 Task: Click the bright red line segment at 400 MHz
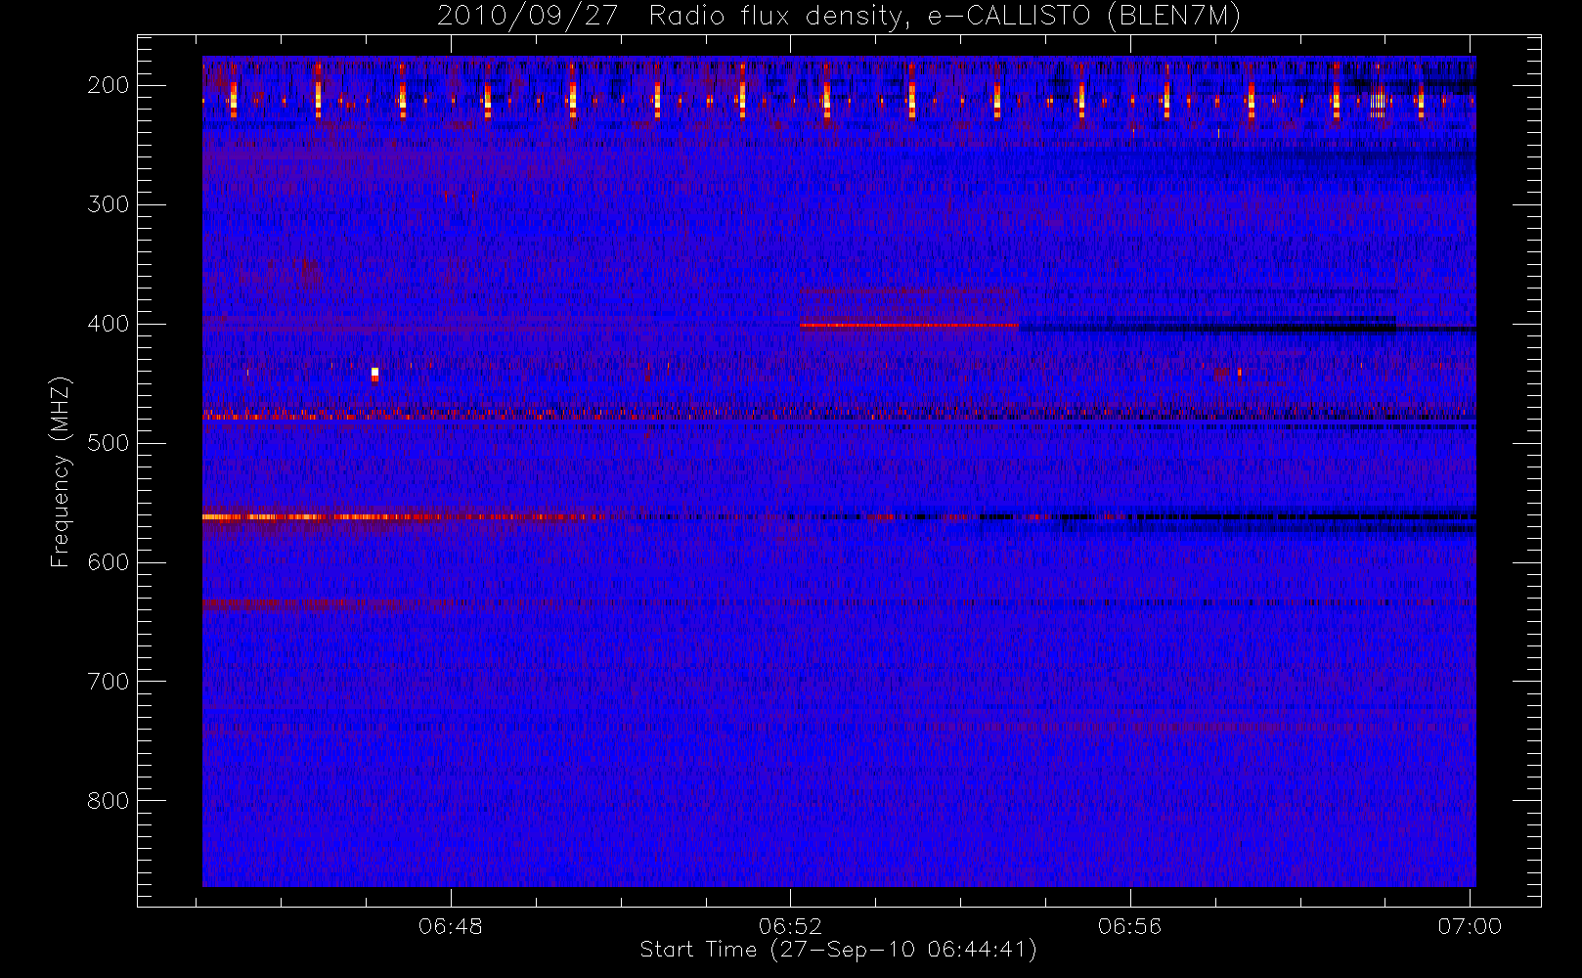coord(908,325)
